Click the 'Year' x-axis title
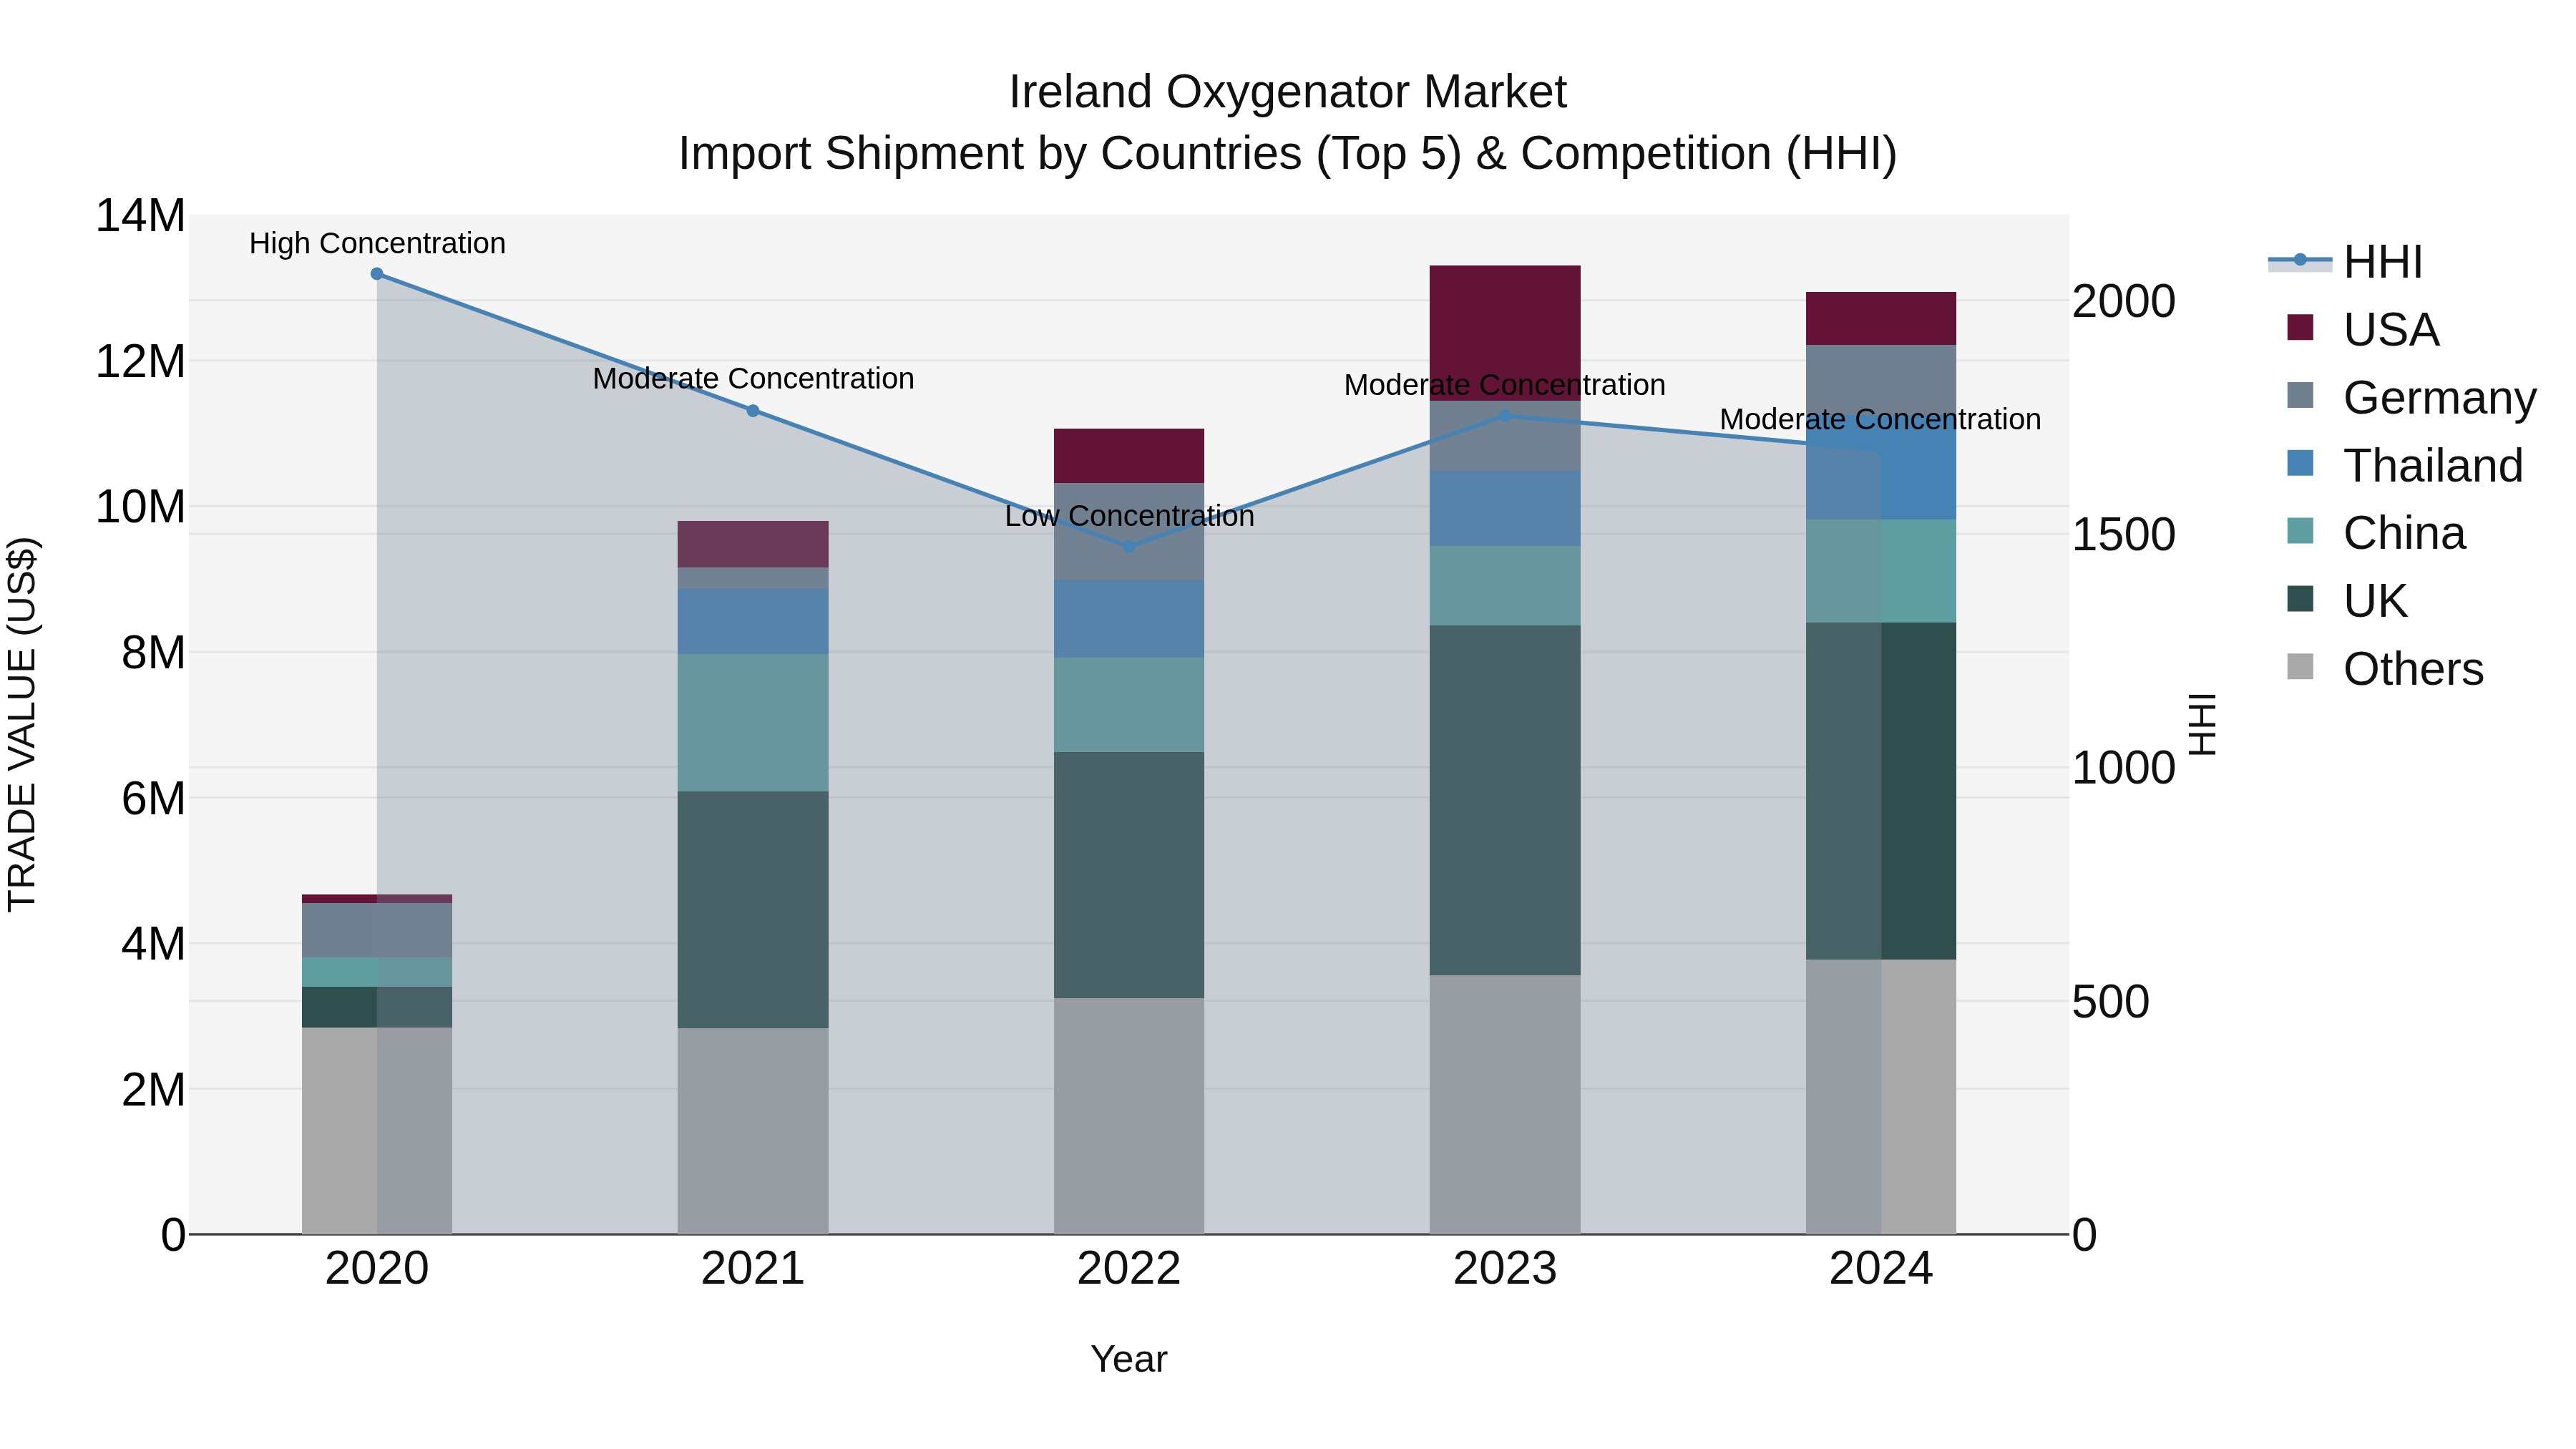2576x1449 pixels. point(1129,1360)
